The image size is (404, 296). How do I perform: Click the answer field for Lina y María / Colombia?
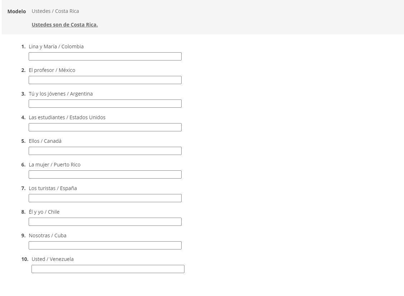[105, 57]
